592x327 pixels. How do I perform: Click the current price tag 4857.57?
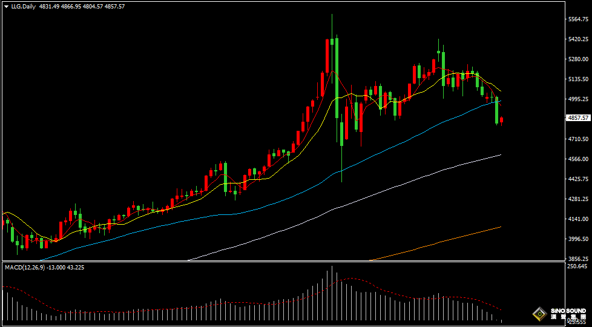[x=578, y=118]
